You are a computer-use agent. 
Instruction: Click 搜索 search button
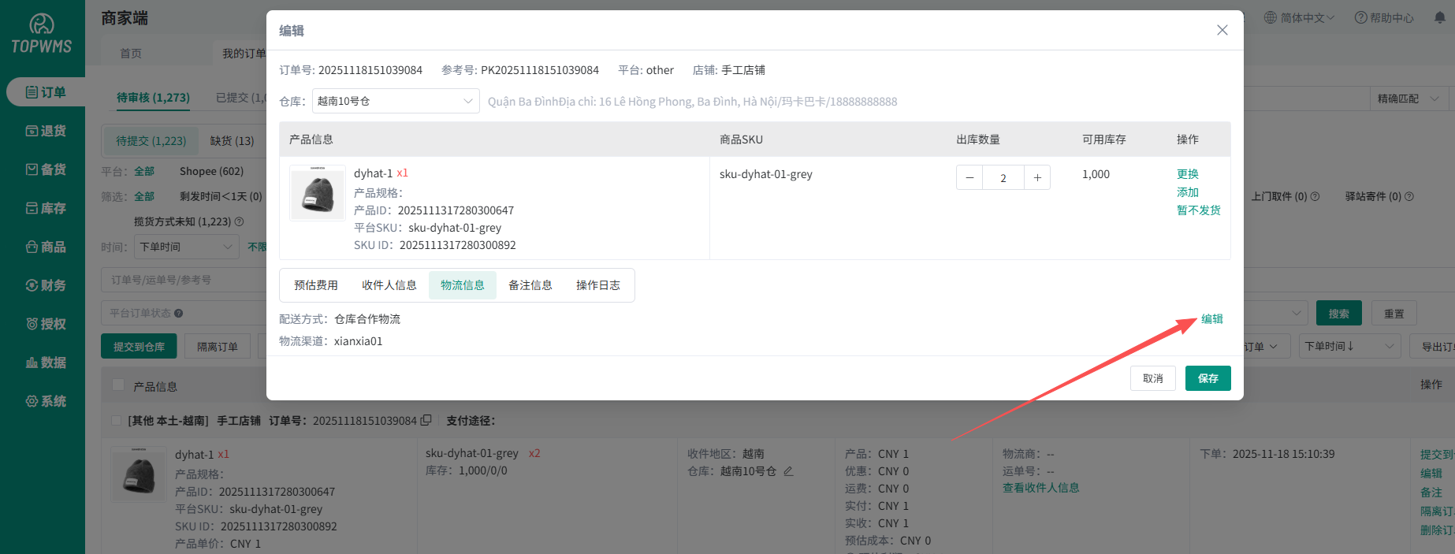pos(1339,314)
